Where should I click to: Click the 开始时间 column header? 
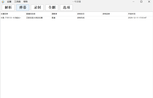[x=140, y=14]
